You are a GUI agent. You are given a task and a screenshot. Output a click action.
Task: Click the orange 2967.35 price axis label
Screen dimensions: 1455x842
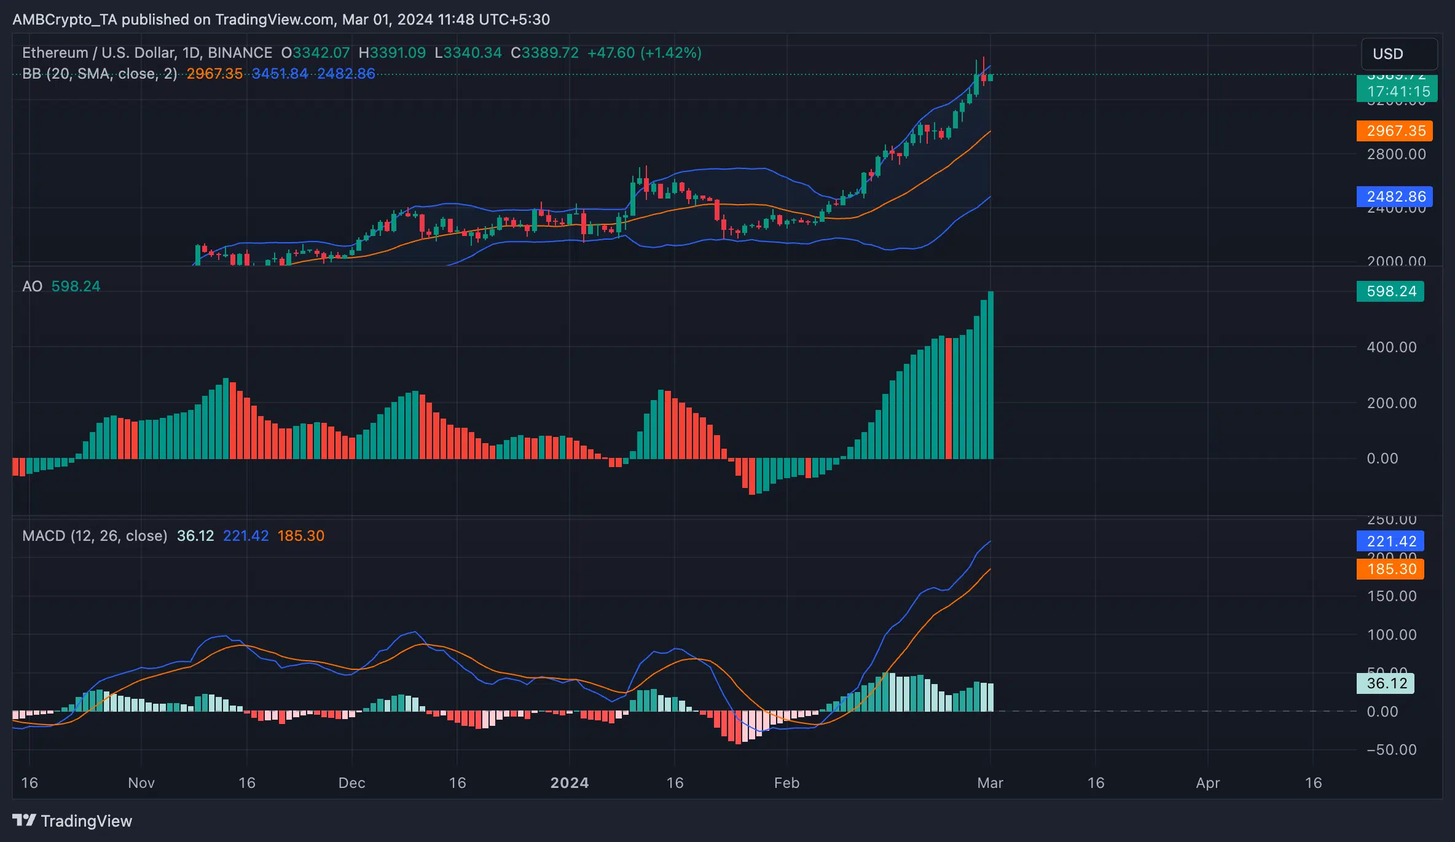(x=1395, y=131)
